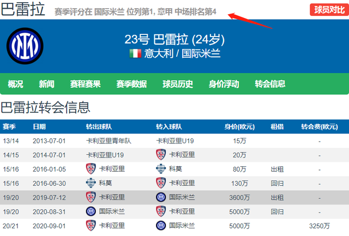Click Inter crest in 2020-09-01 row
Screen dimensions: 349x236
tap(161, 226)
